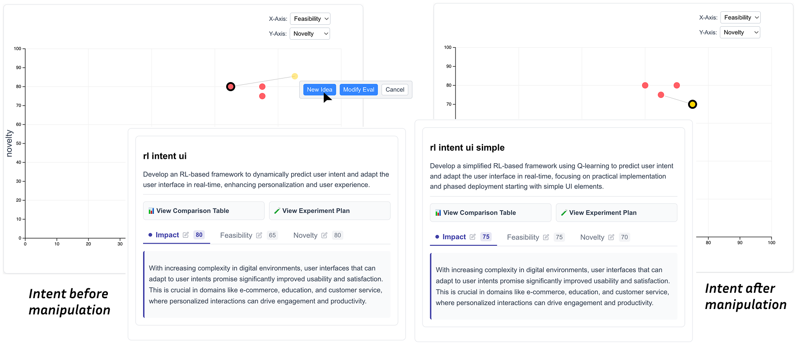The image size is (796, 346).
Task: Click edit icon next to Impact in left panel
Action: click(x=186, y=235)
